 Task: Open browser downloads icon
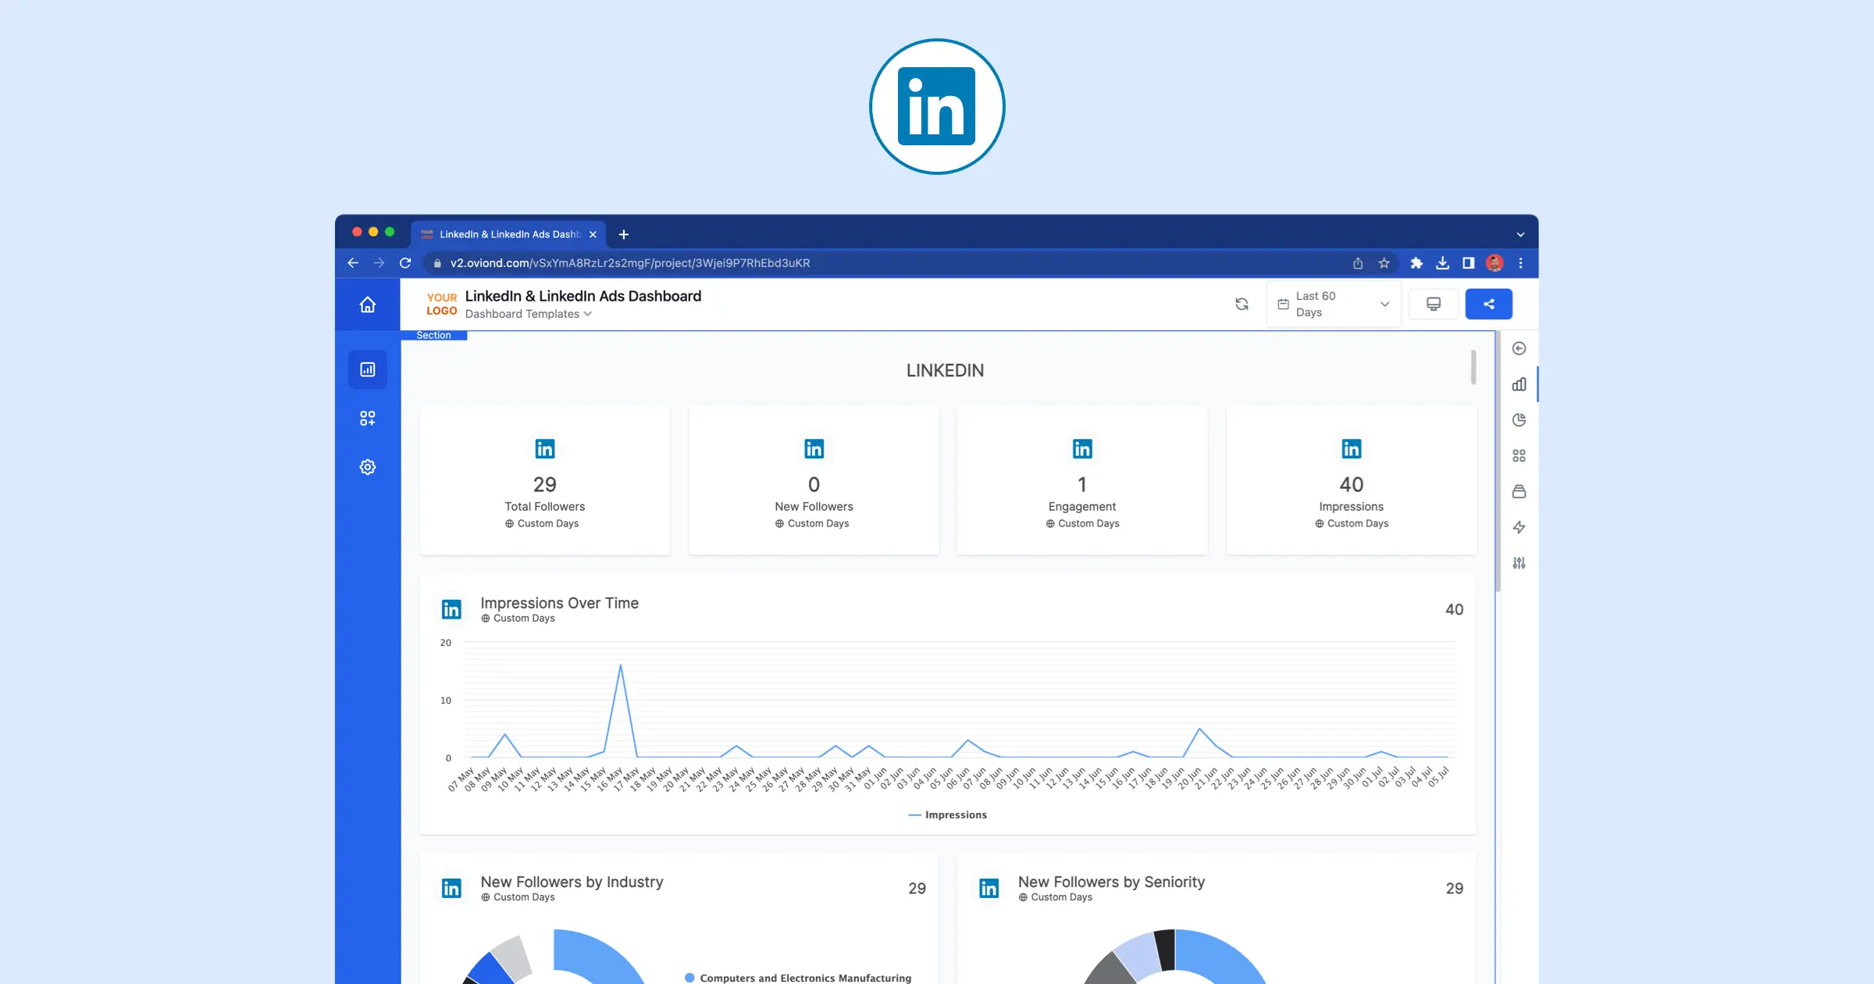tap(1442, 263)
